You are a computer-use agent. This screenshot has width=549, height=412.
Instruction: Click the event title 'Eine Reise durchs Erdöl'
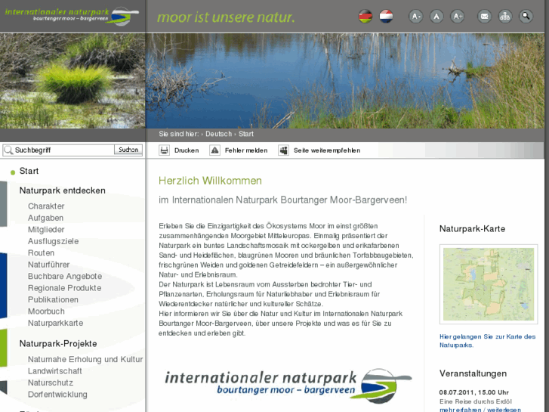(476, 401)
